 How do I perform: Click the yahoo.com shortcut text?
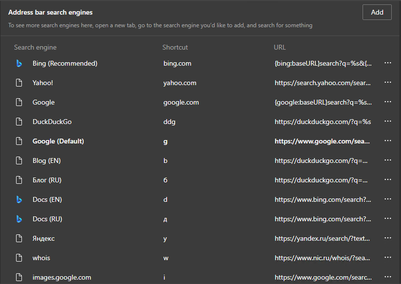tap(180, 83)
